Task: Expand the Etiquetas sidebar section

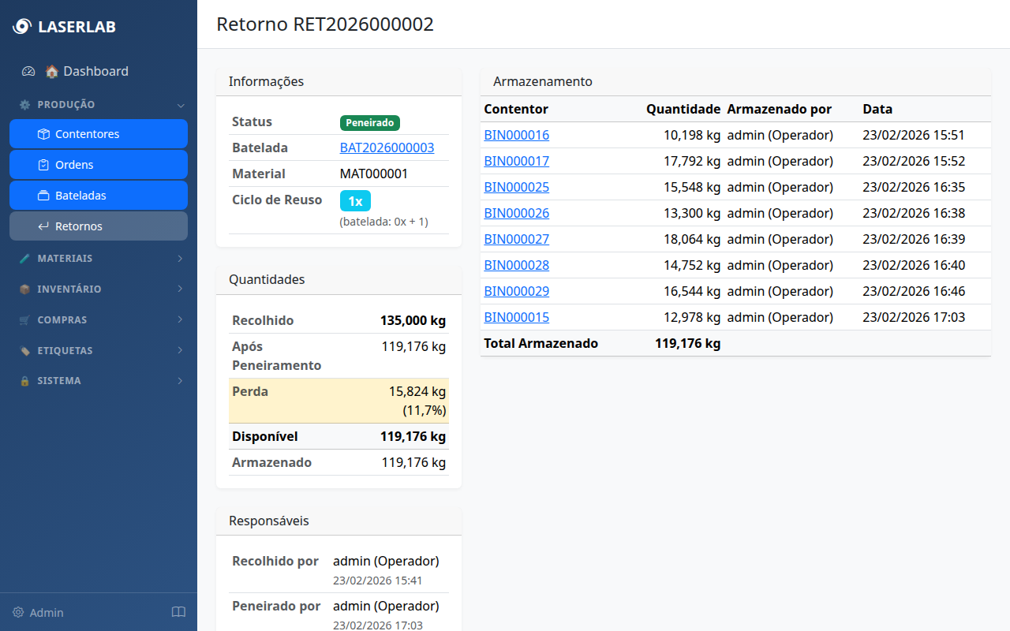Action: pyautogui.click(x=99, y=350)
